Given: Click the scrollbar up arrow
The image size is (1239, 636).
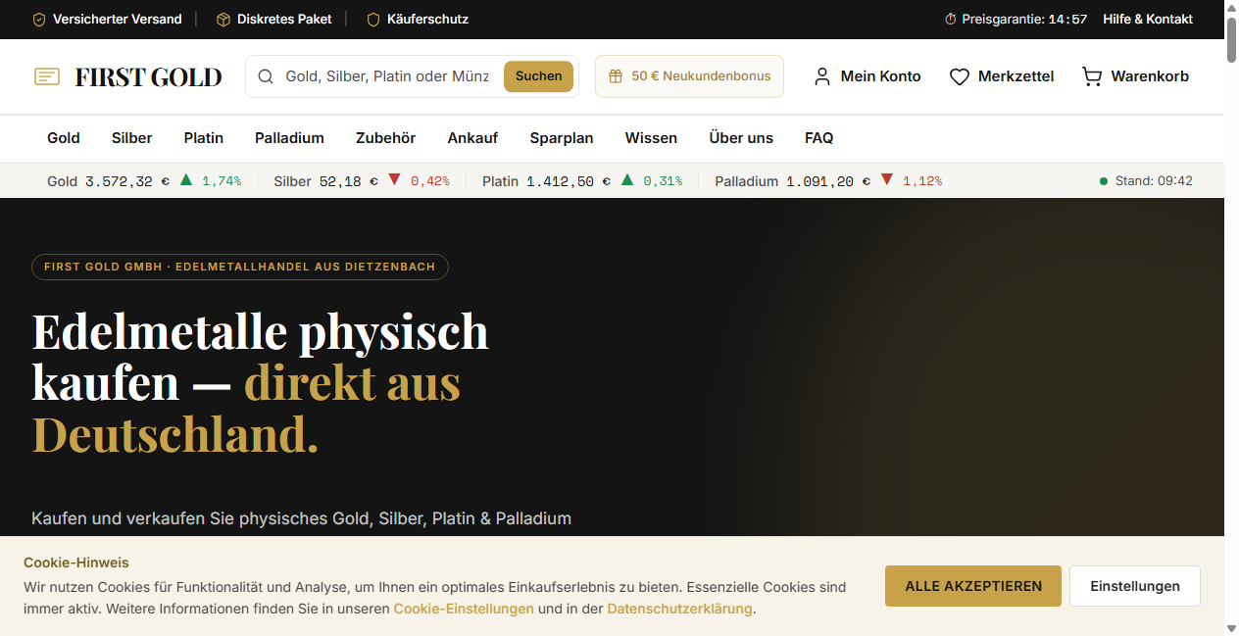Looking at the screenshot, I should pyautogui.click(x=1231, y=7).
